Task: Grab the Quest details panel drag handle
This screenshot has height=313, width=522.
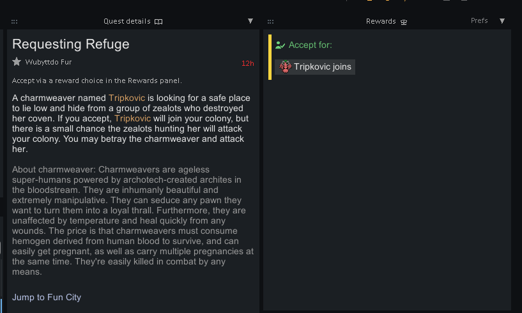Action: coord(14,22)
